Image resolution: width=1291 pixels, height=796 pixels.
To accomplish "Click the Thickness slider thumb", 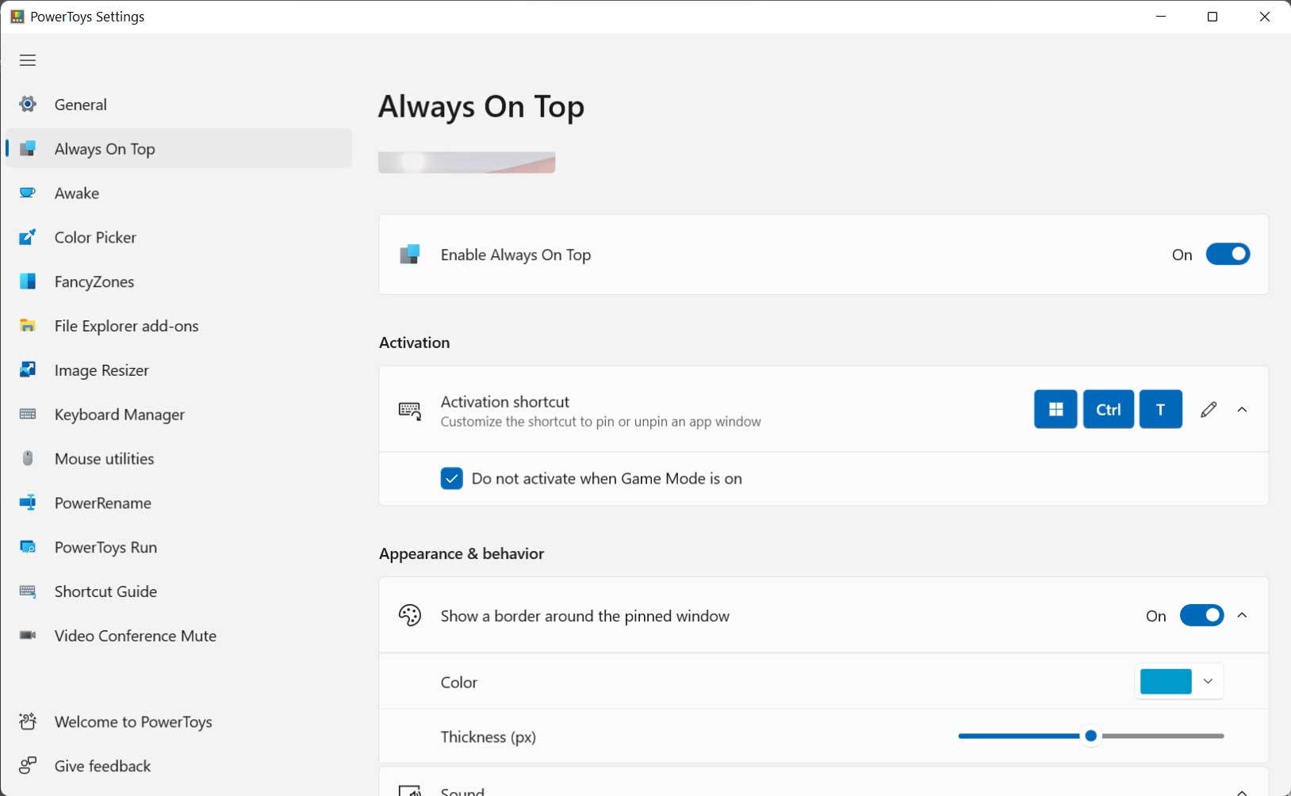I will point(1091,736).
